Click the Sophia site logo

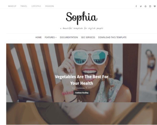(x=82, y=18)
